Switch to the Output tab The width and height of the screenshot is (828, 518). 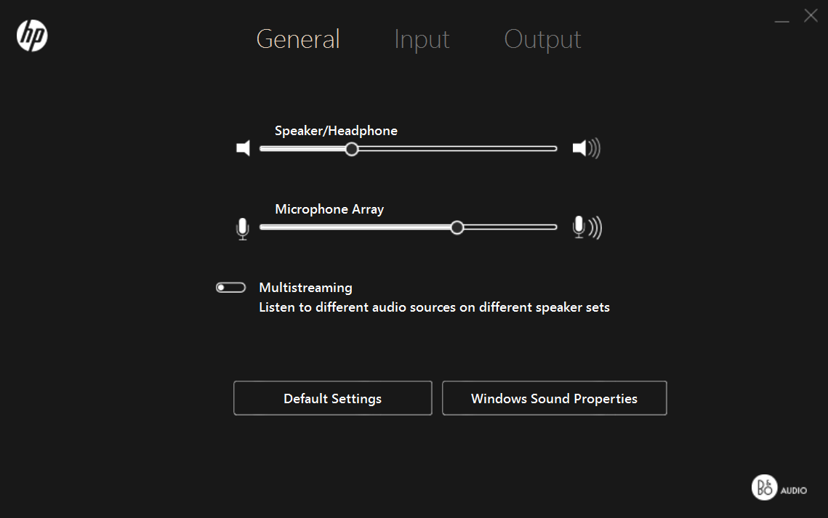pos(542,39)
